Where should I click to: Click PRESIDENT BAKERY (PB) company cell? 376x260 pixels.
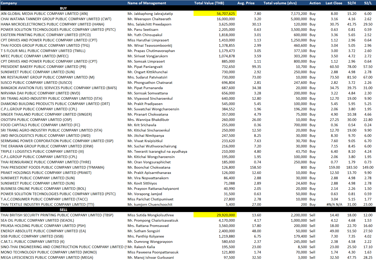tap(43, 67)
